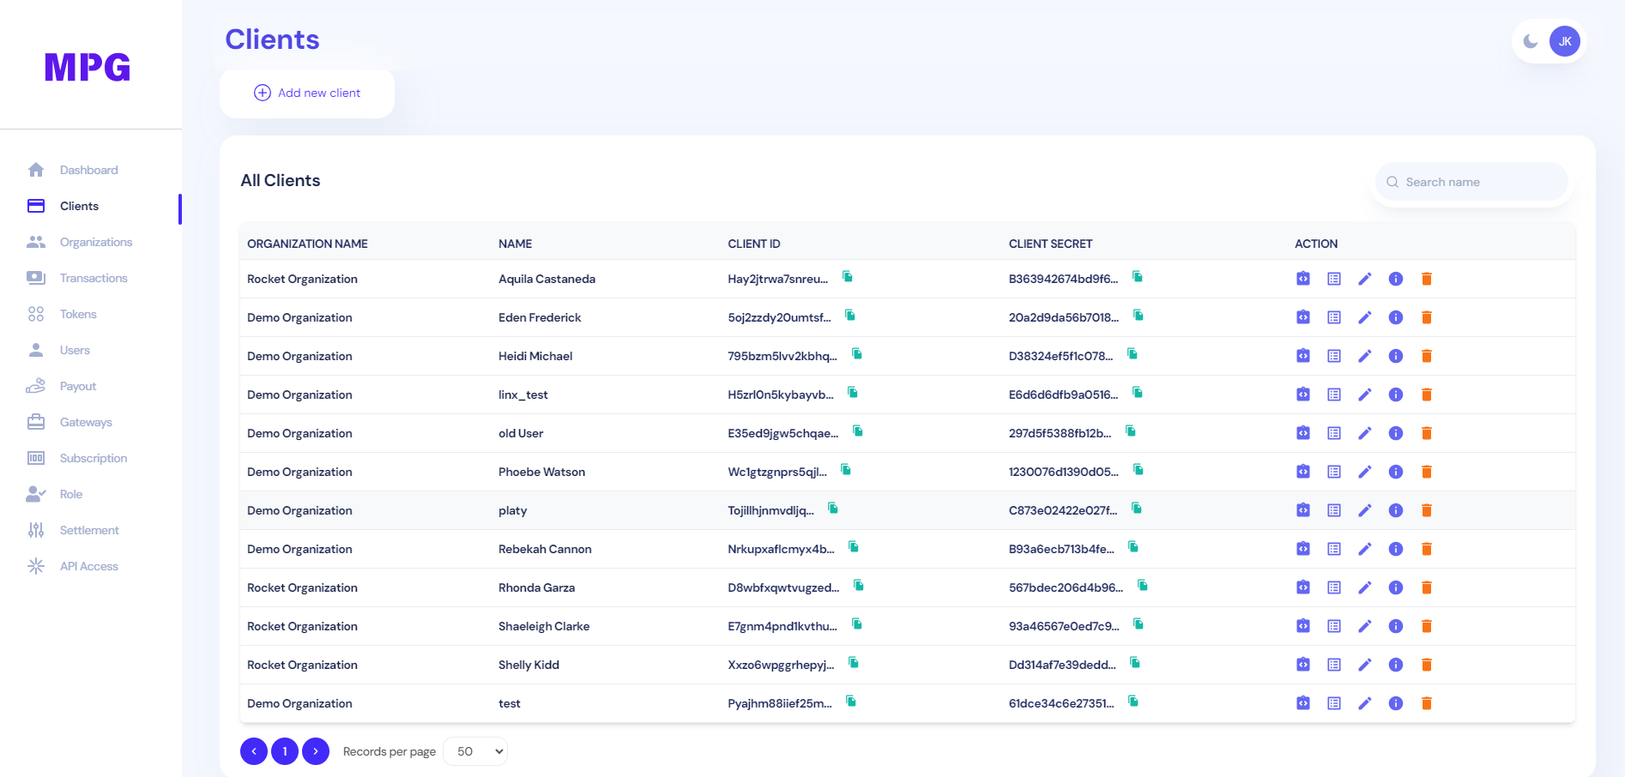Open list view icon for Rhonda Garza
This screenshot has height=777, width=1625.
[1333, 587]
